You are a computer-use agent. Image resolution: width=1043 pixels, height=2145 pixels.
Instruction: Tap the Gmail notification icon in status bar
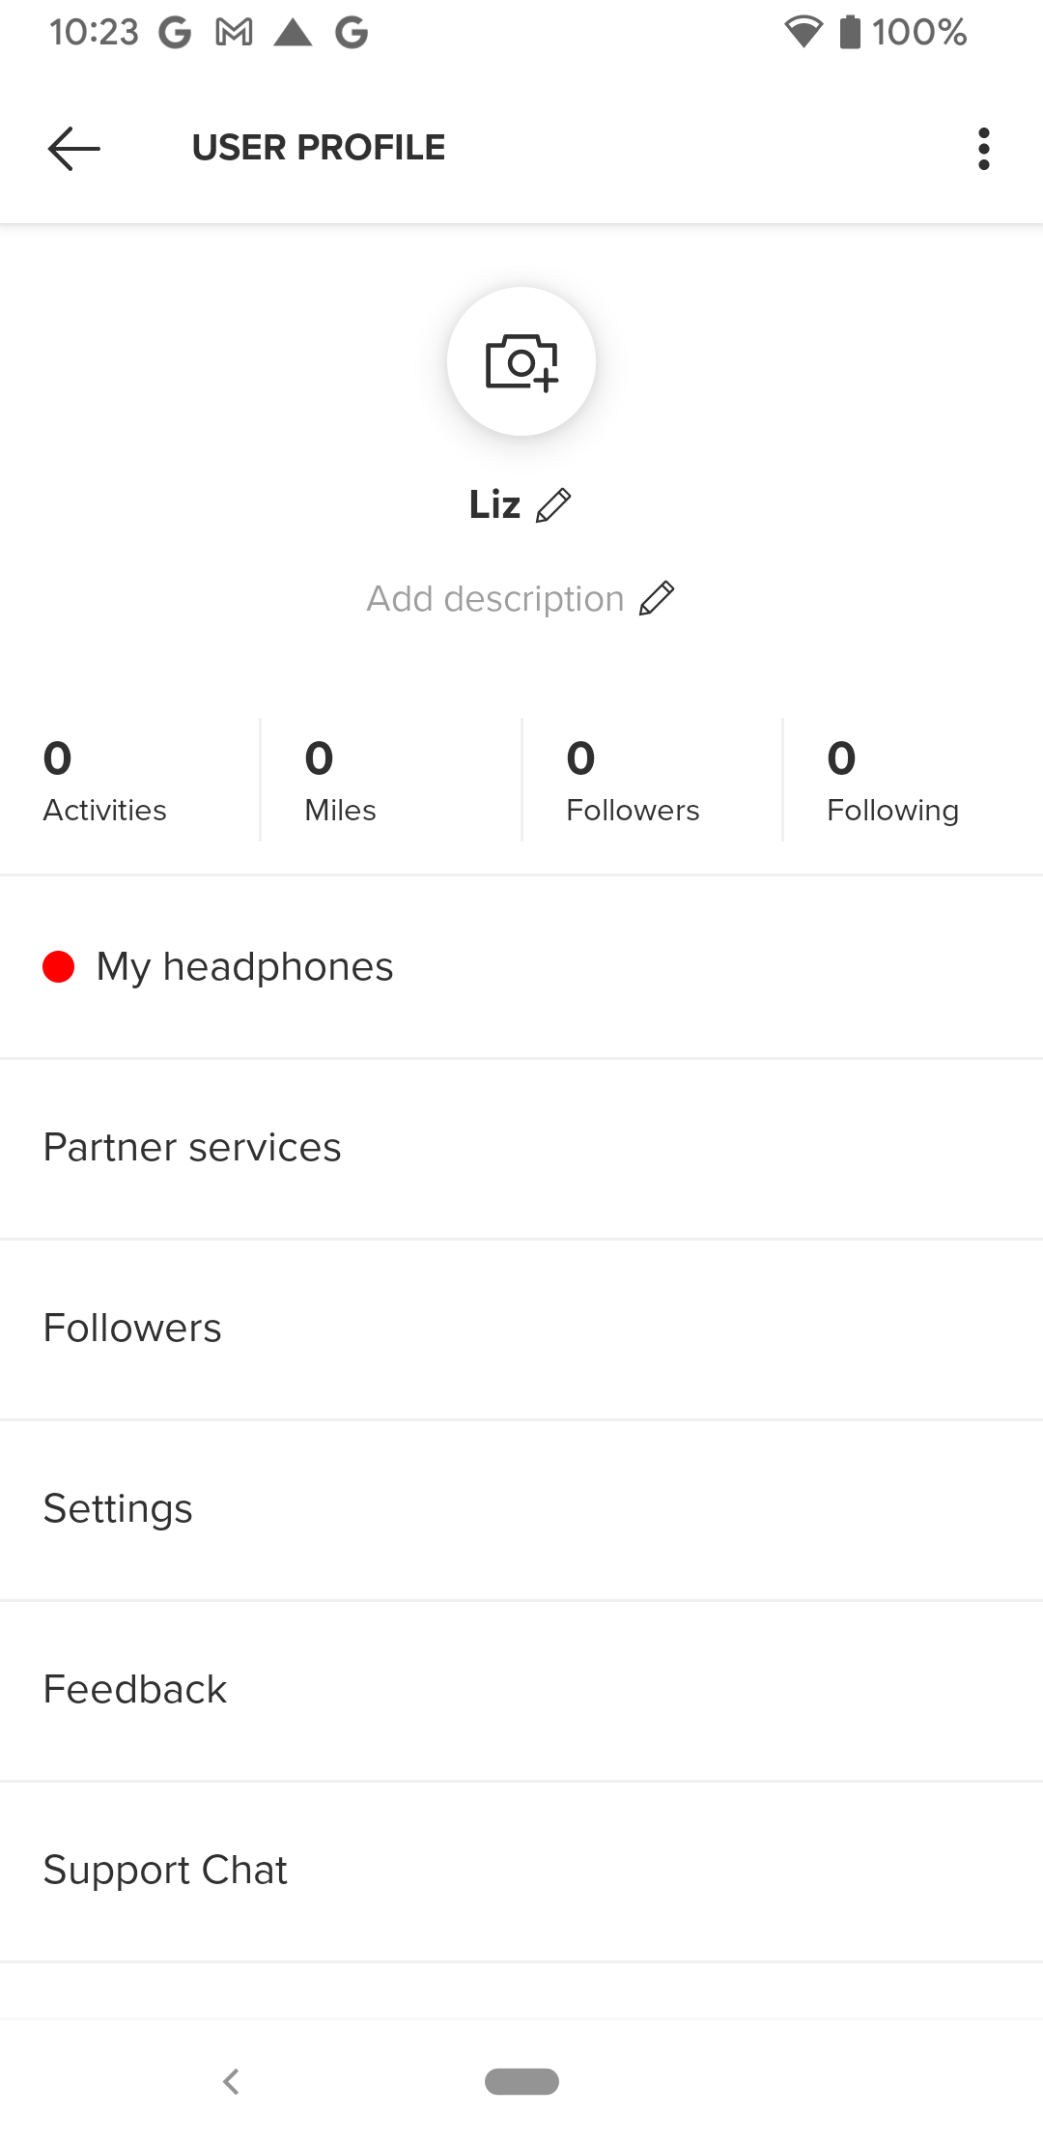(234, 33)
